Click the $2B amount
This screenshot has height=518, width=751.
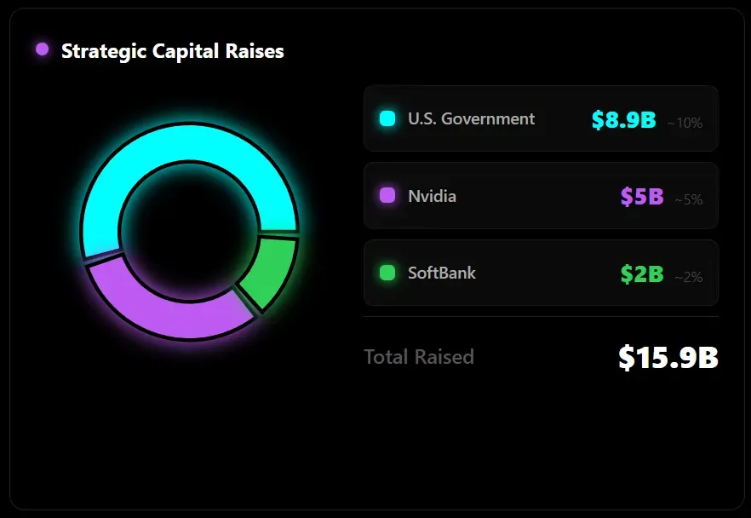tap(642, 274)
